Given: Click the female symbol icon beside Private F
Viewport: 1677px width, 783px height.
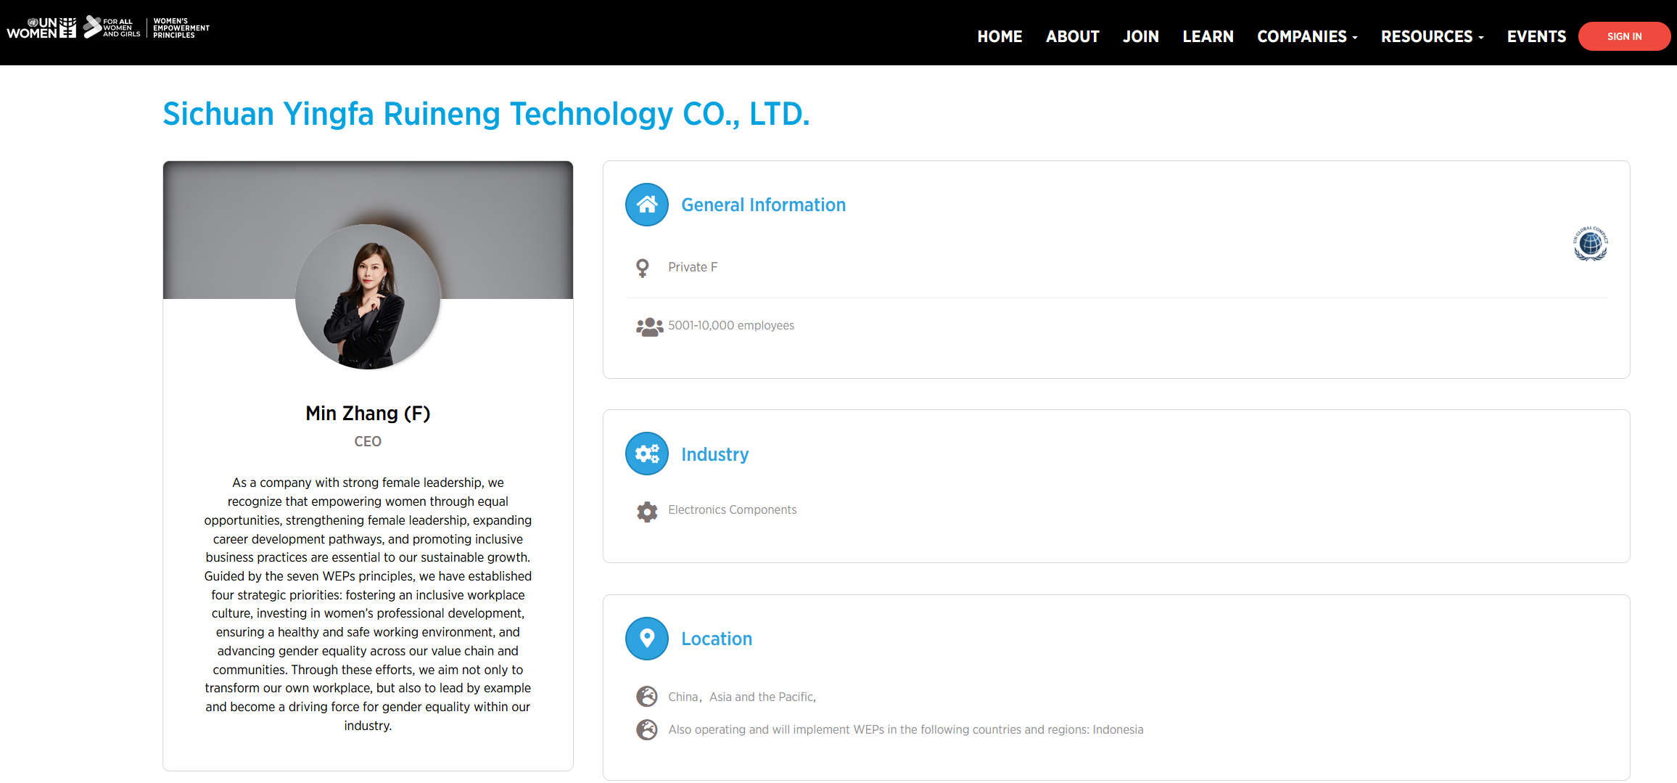Looking at the screenshot, I should (642, 268).
